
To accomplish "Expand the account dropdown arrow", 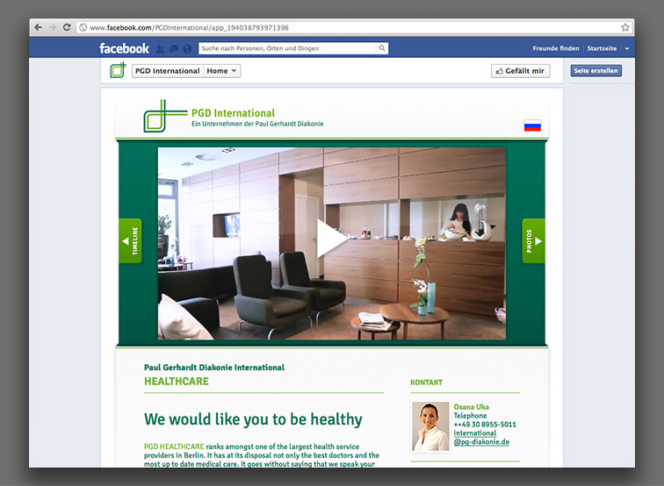I will pyautogui.click(x=627, y=48).
